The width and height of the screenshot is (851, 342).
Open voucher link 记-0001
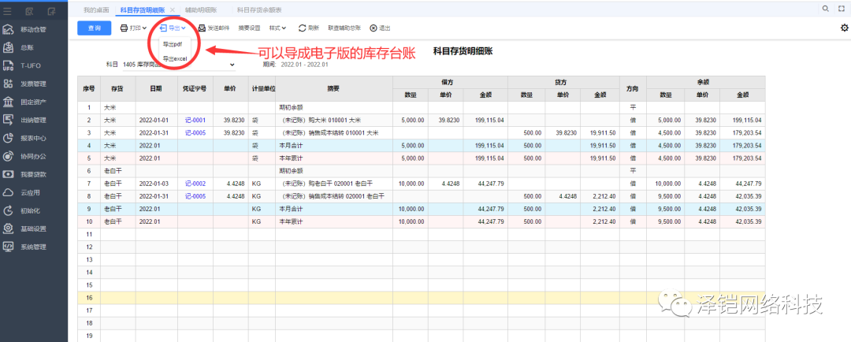(x=194, y=121)
